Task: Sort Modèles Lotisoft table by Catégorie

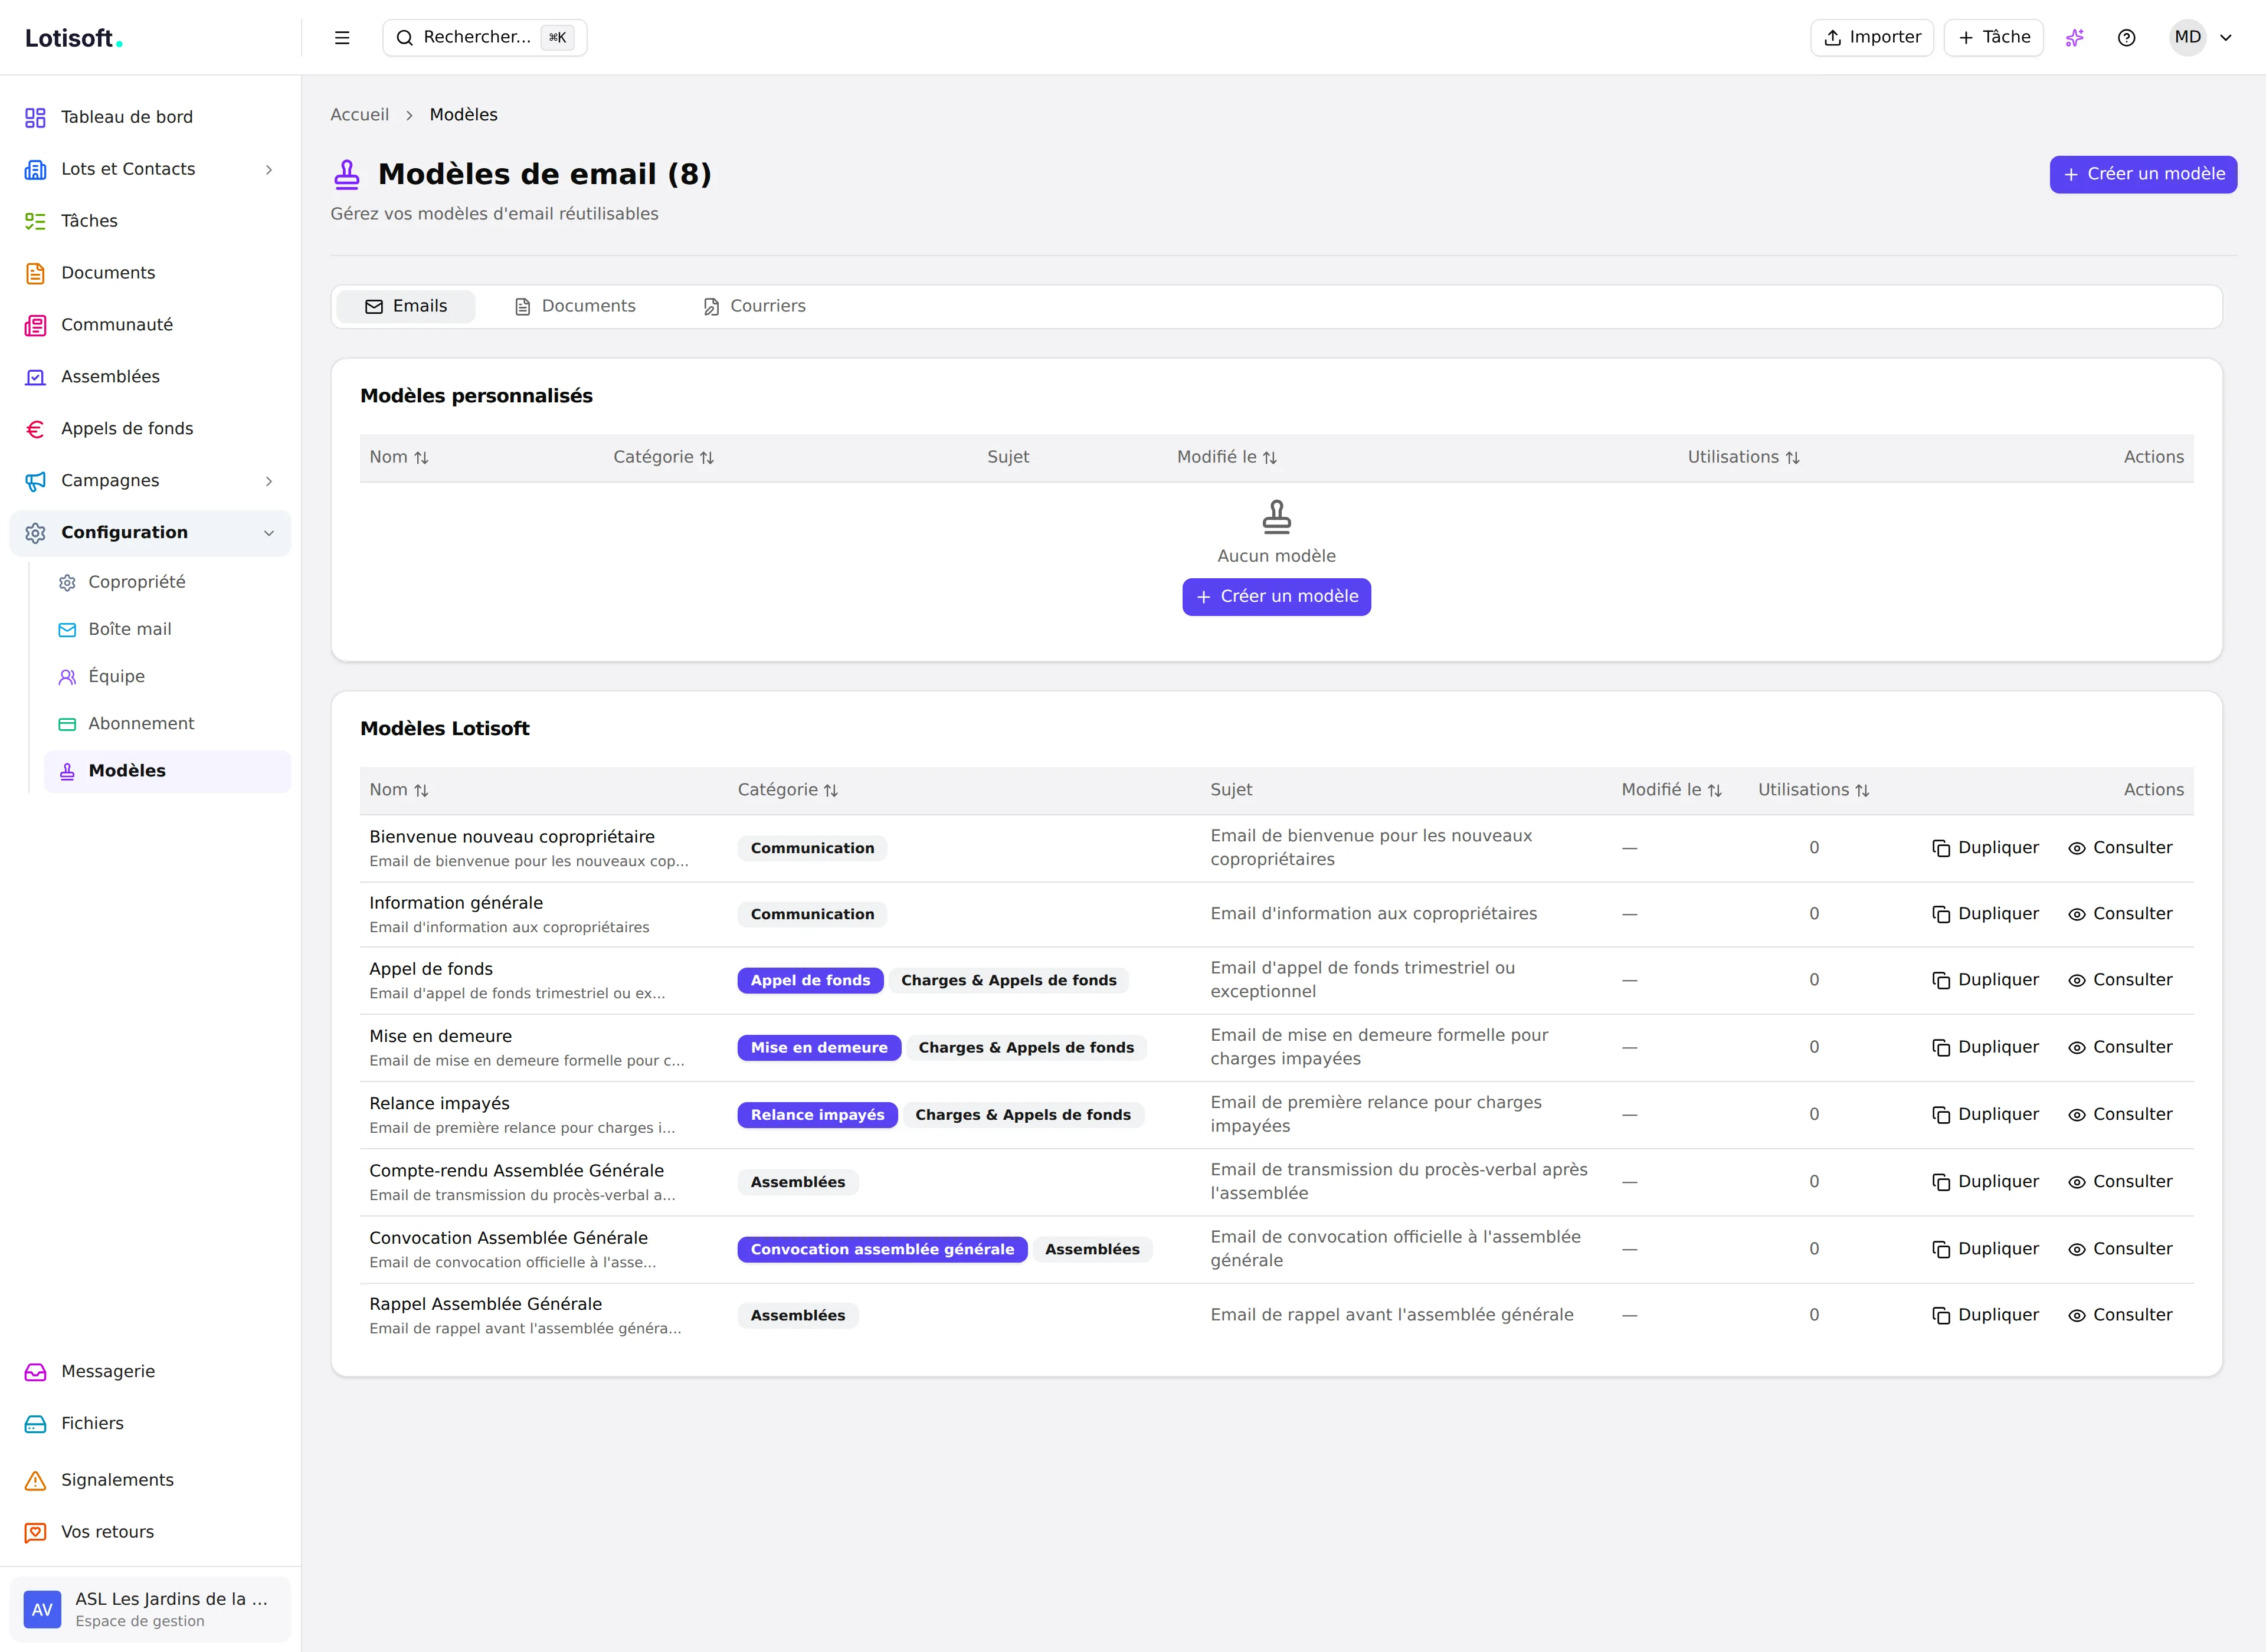Action: coord(788,790)
